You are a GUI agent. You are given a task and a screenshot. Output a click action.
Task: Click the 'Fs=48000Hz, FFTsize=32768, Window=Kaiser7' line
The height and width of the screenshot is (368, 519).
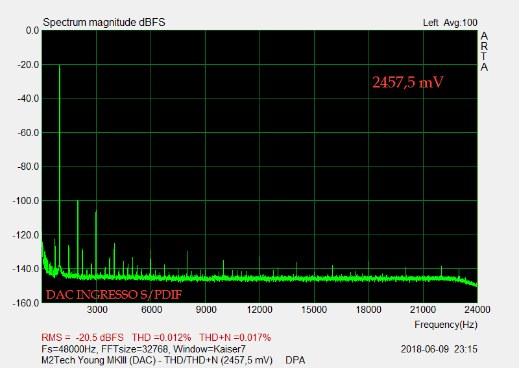[x=143, y=349]
